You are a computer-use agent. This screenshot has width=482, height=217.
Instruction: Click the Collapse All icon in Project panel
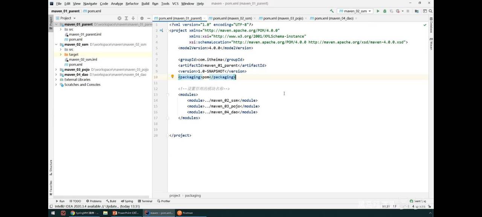[133, 18]
